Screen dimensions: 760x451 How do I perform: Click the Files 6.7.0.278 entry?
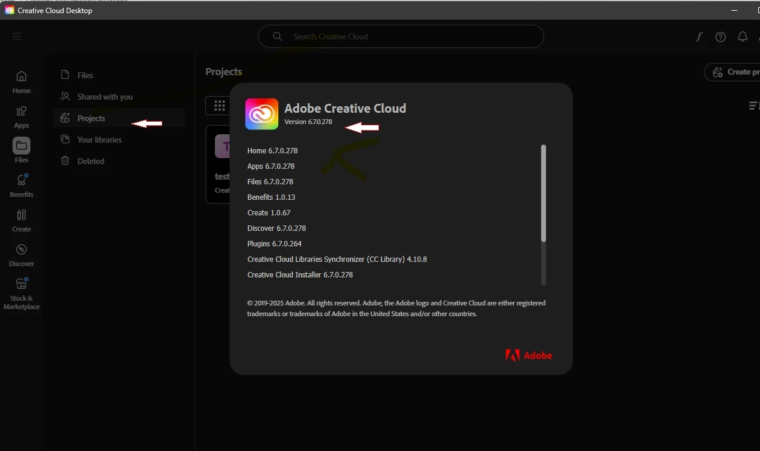270,182
